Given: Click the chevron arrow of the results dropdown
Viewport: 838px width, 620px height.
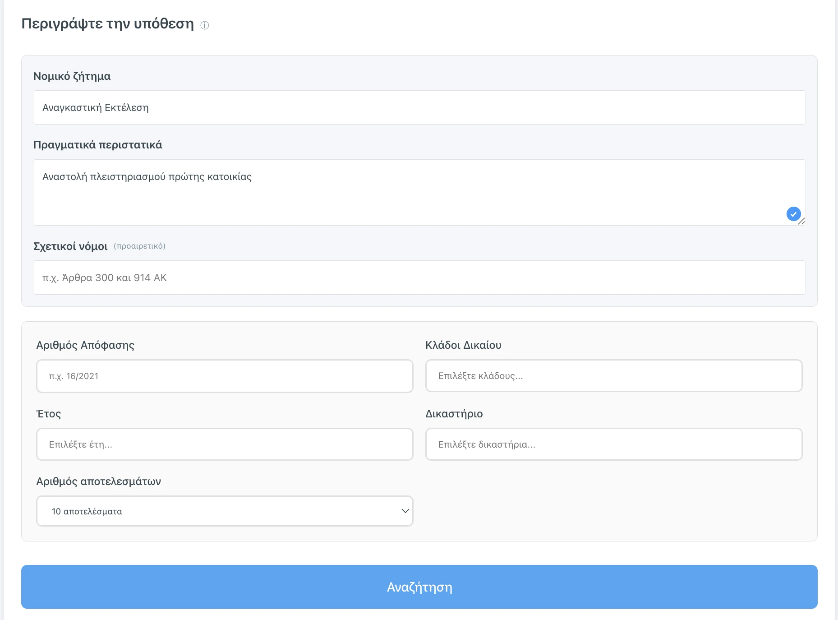Looking at the screenshot, I should coord(405,511).
